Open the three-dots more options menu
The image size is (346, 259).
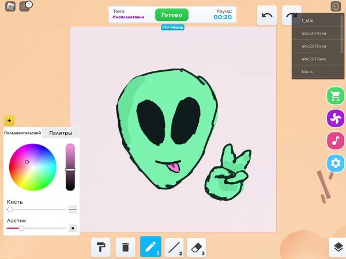(336, 6)
